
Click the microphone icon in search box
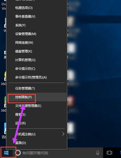click(x=98, y=153)
